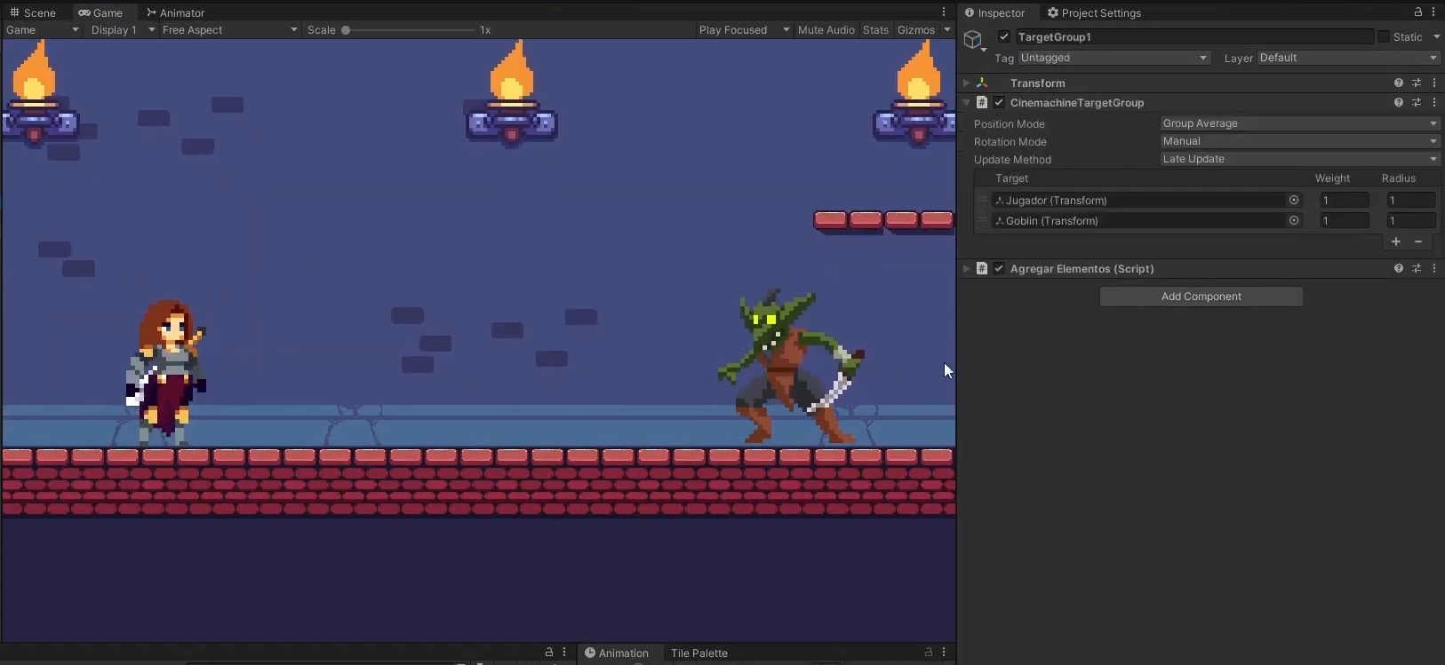Open Agregar Elementos options menu
1445x665 pixels.
1434,268
